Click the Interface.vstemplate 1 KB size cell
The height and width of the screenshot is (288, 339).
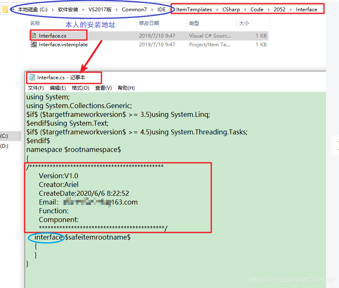click(261, 45)
